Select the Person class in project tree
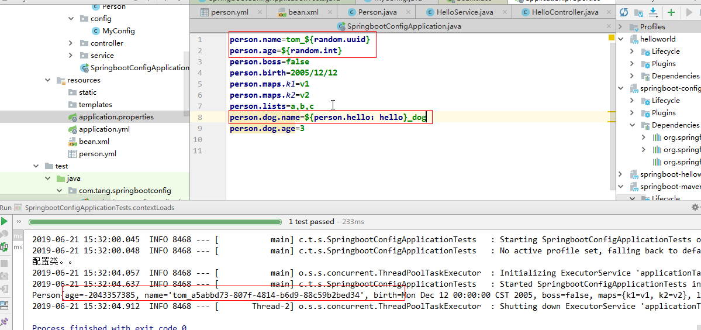 108,6
